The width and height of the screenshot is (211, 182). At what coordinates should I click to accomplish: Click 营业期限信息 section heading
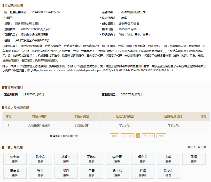click(14, 88)
